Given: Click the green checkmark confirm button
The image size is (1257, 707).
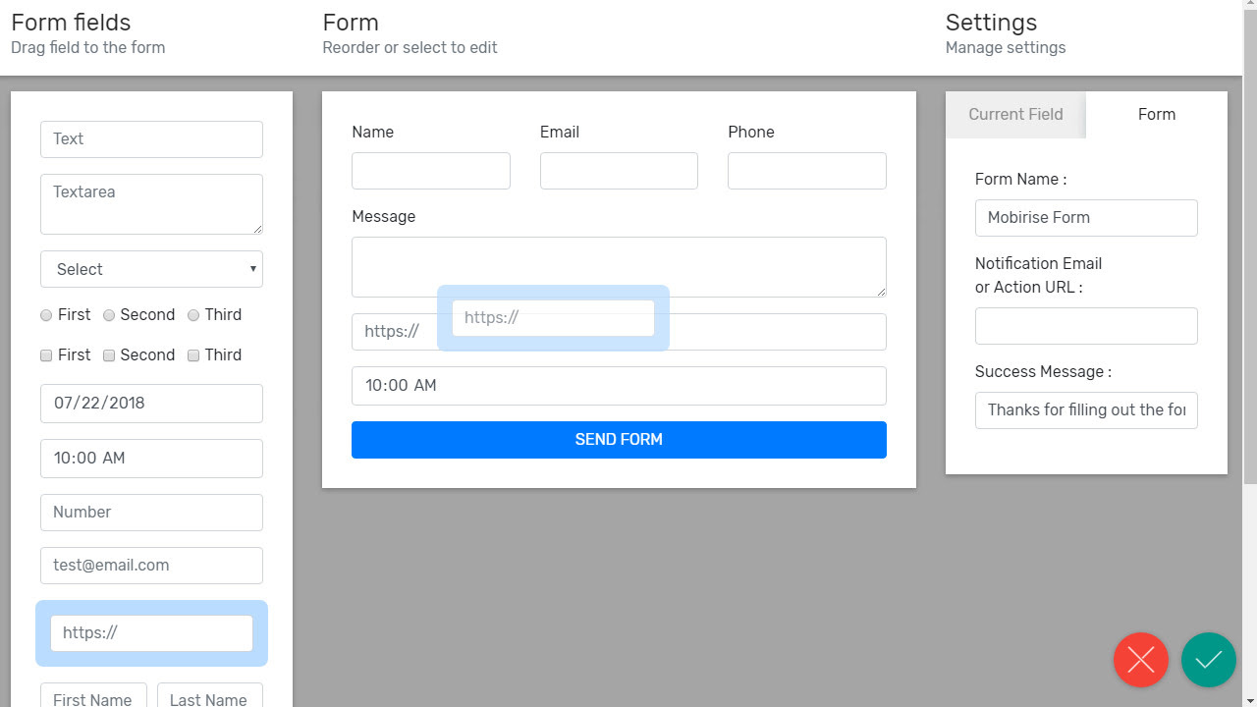Looking at the screenshot, I should (x=1209, y=659).
